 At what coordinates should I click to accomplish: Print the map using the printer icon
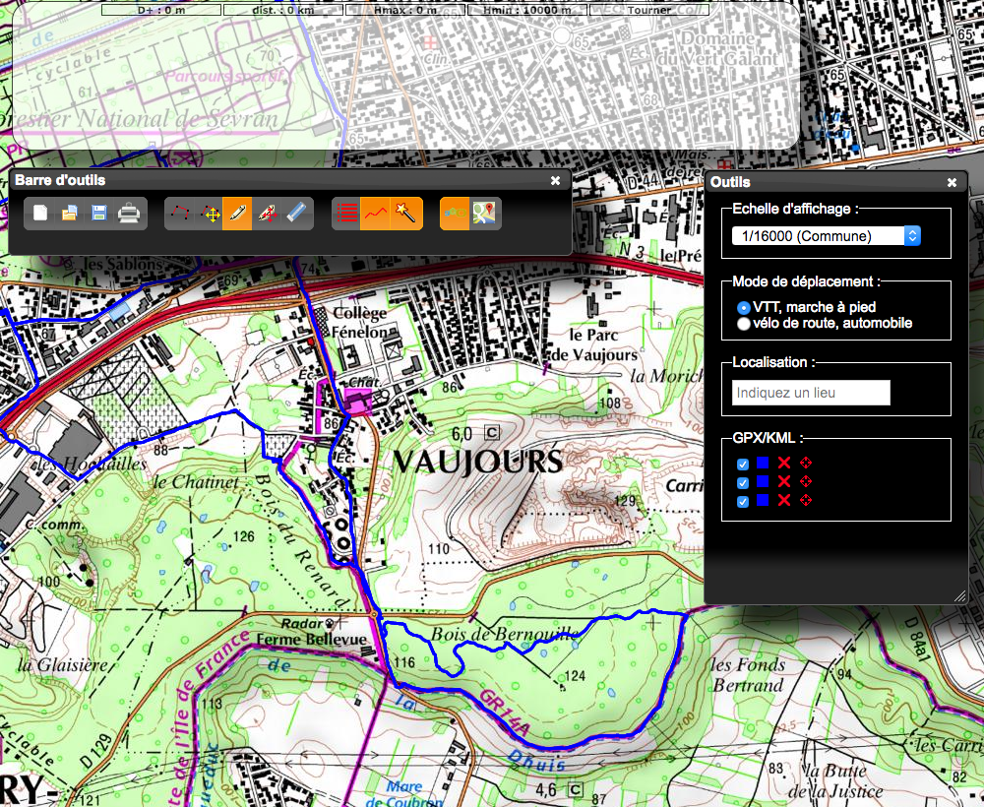point(130,213)
